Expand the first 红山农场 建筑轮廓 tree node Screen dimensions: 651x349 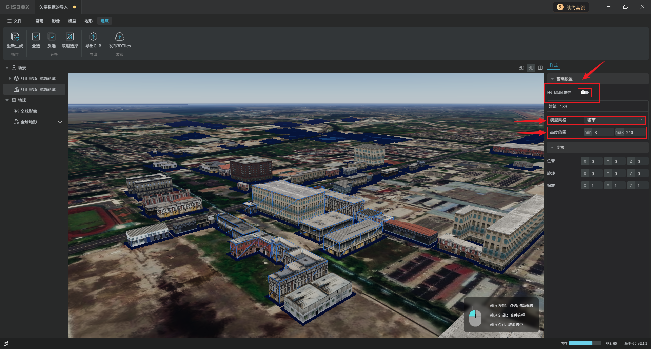coord(10,78)
